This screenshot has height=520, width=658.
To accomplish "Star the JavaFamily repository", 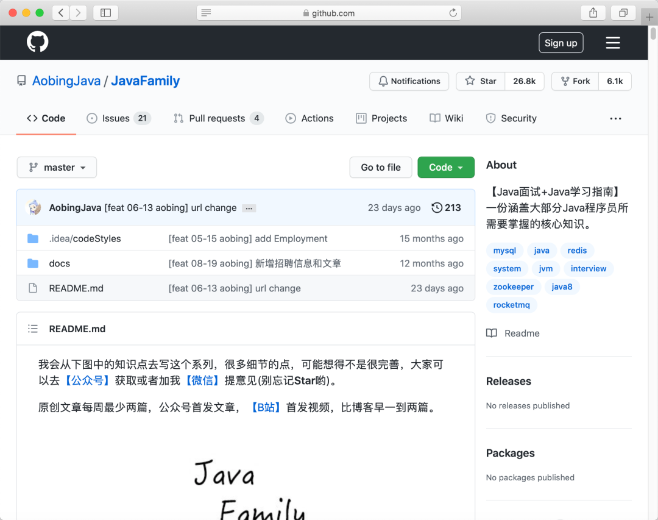I will point(481,81).
